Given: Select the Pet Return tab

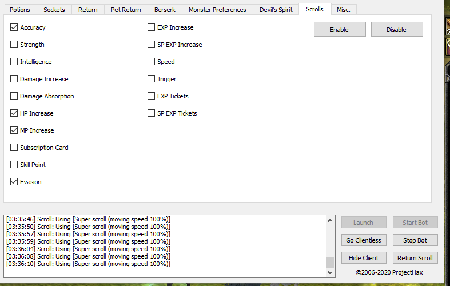Looking at the screenshot, I should pos(126,10).
